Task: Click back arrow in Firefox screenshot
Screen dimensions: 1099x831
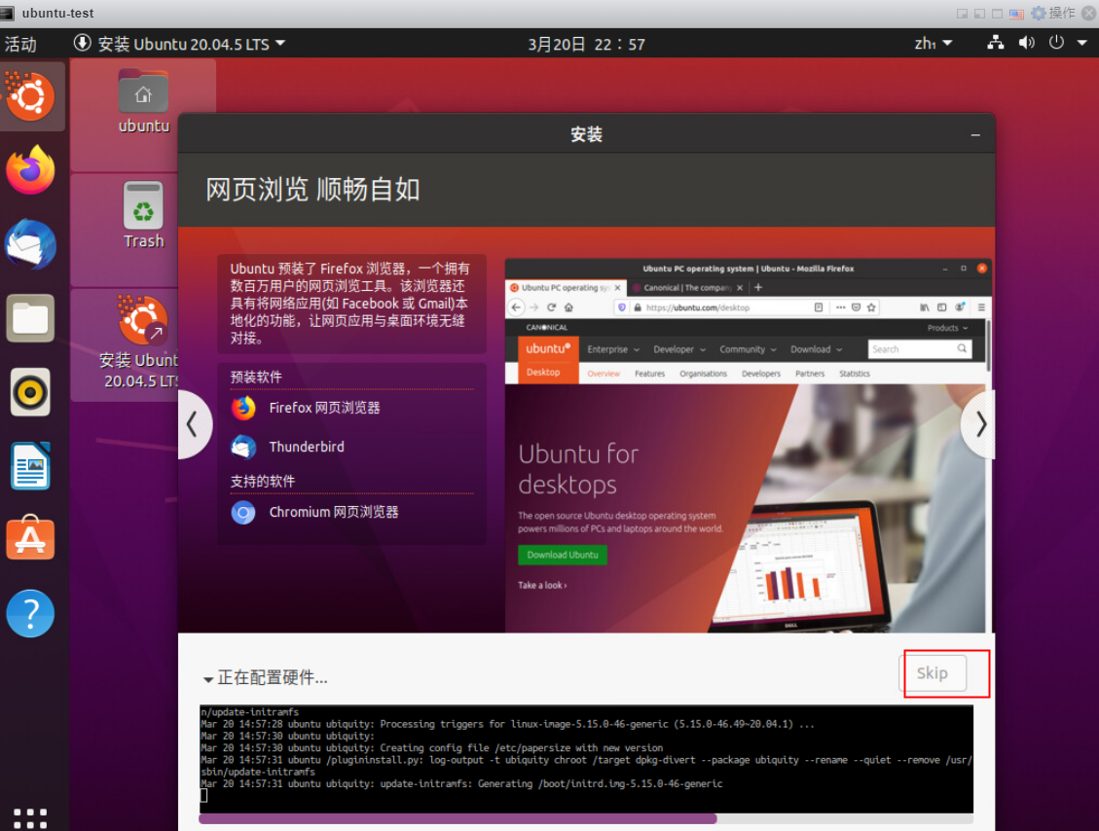Action: click(x=516, y=307)
